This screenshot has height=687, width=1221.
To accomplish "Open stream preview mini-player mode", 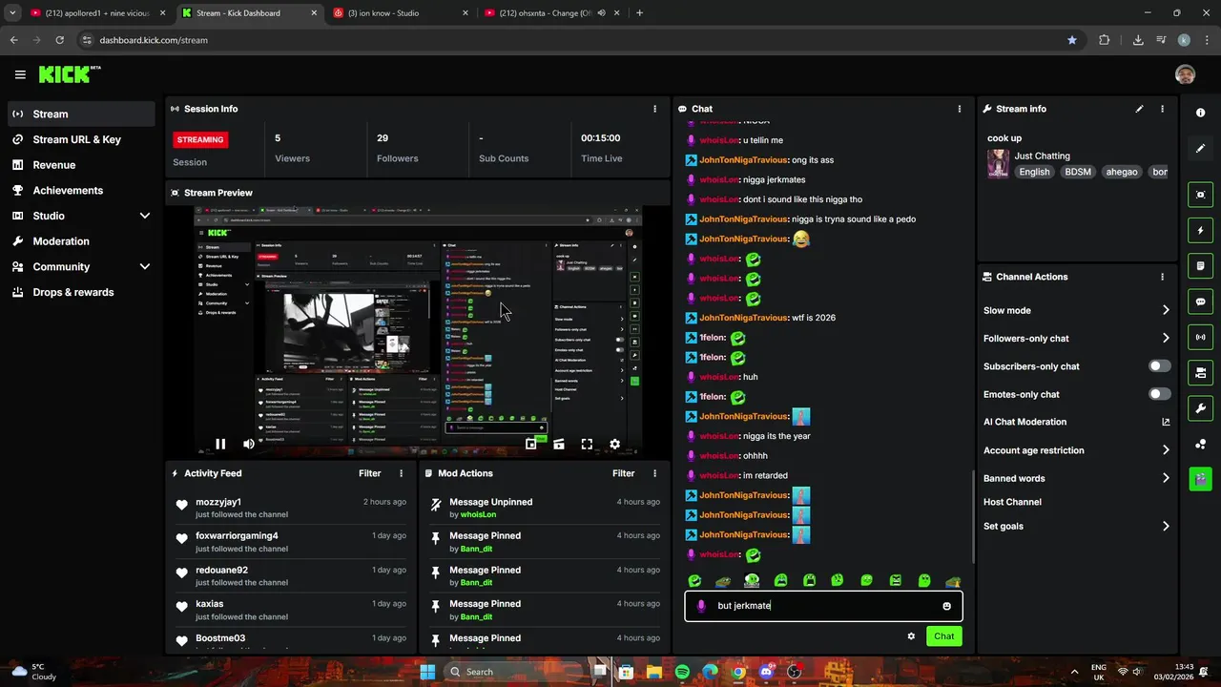I will [x=531, y=444].
